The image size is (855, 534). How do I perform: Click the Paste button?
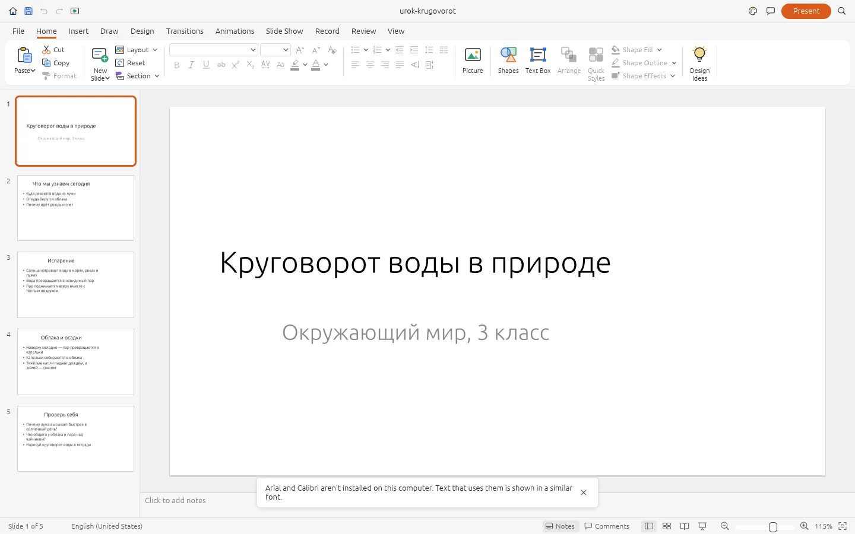click(x=24, y=61)
